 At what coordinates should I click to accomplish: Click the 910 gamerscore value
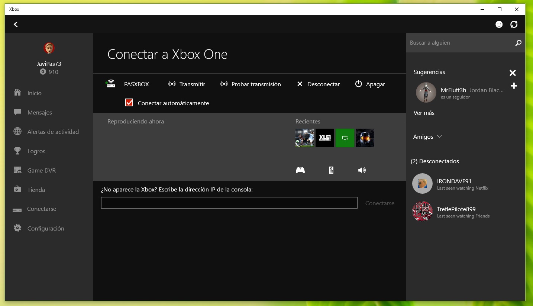point(54,72)
